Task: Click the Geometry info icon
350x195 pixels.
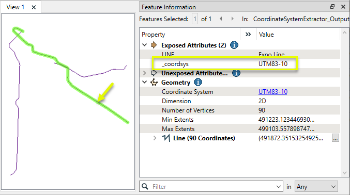Action: click(x=198, y=82)
